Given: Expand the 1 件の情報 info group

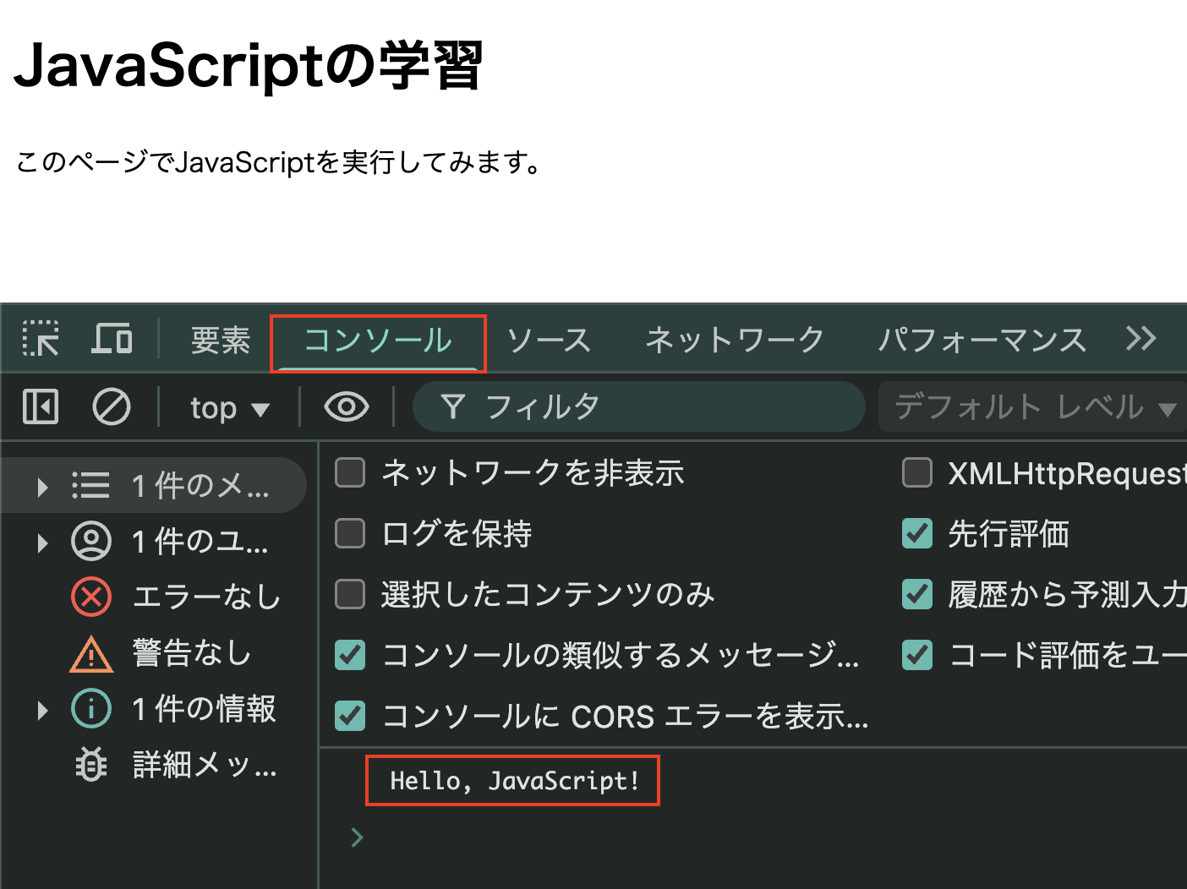Looking at the screenshot, I should pyautogui.click(x=42, y=709).
